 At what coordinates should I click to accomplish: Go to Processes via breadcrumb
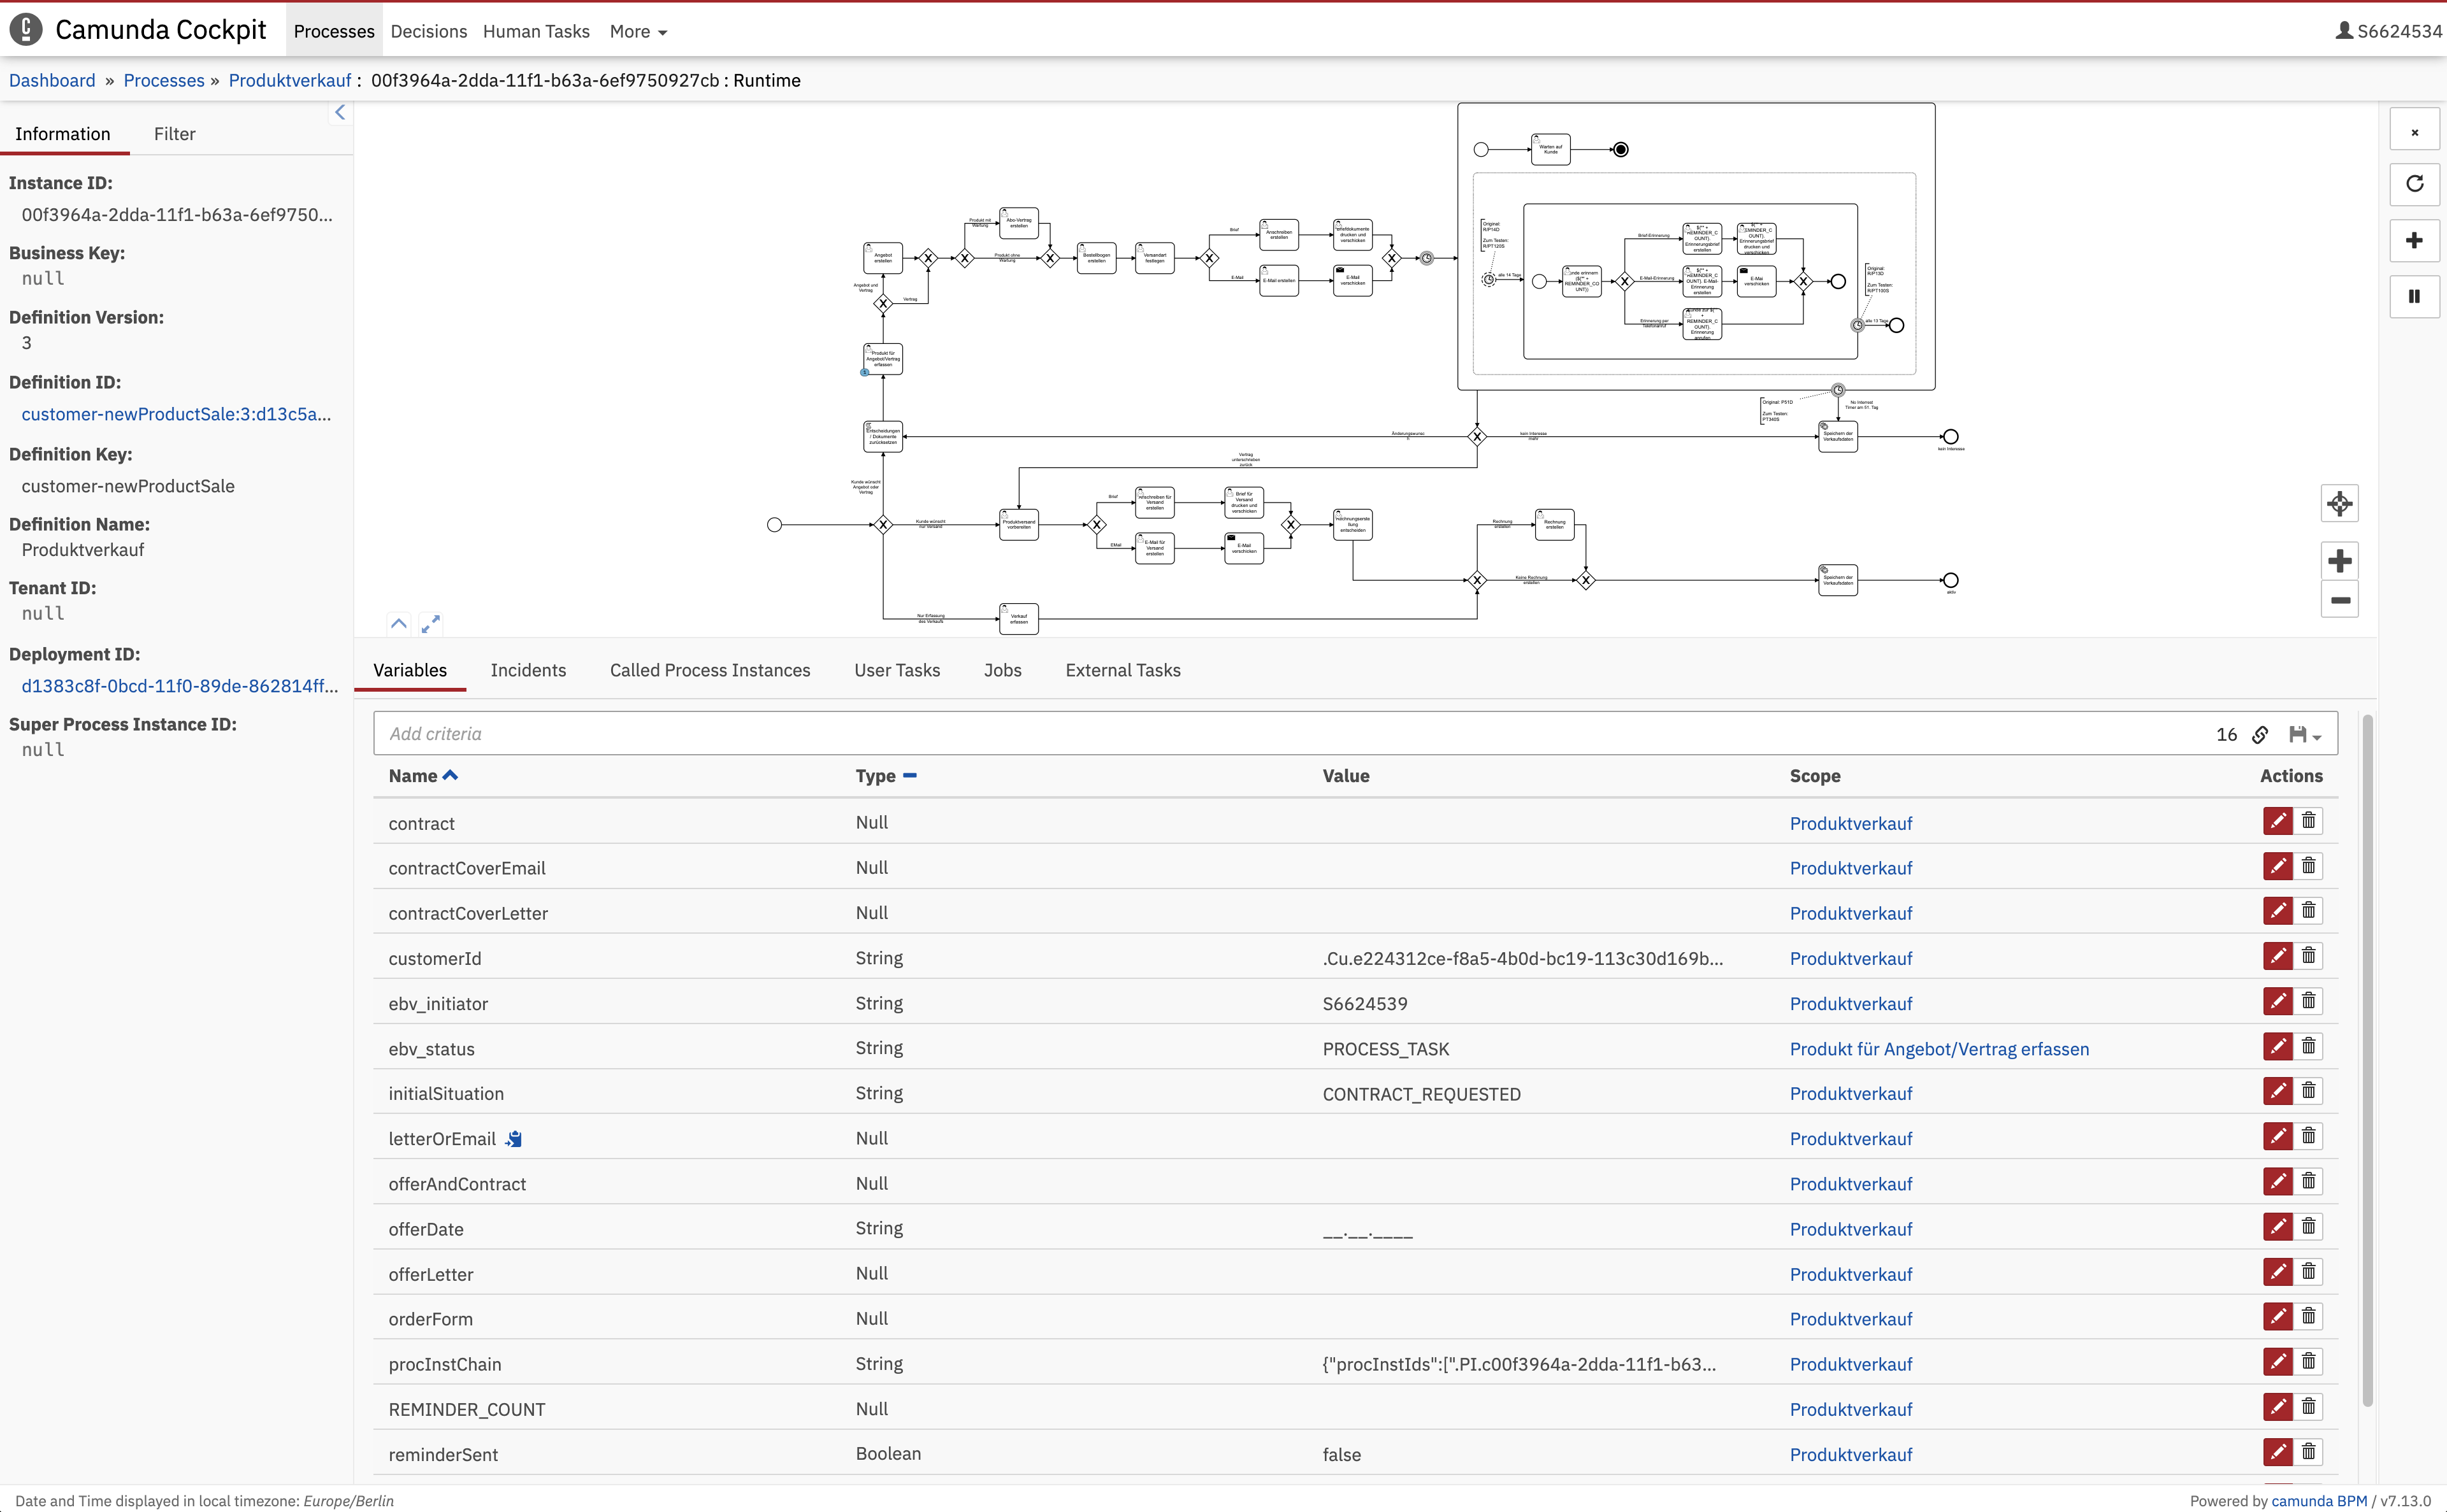164,80
